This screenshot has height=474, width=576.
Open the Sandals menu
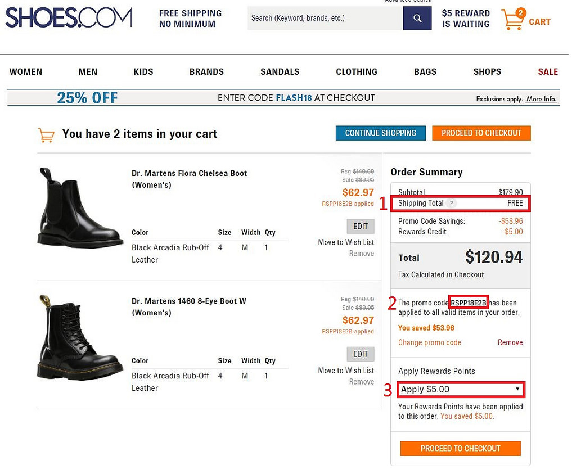(280, 72)
